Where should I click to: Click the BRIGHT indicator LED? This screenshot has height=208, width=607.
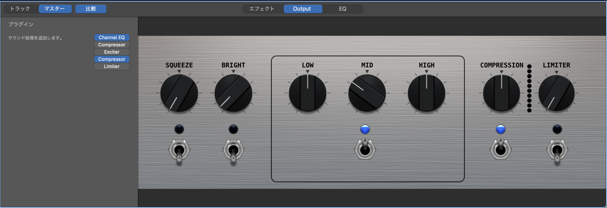coord(233,129)
